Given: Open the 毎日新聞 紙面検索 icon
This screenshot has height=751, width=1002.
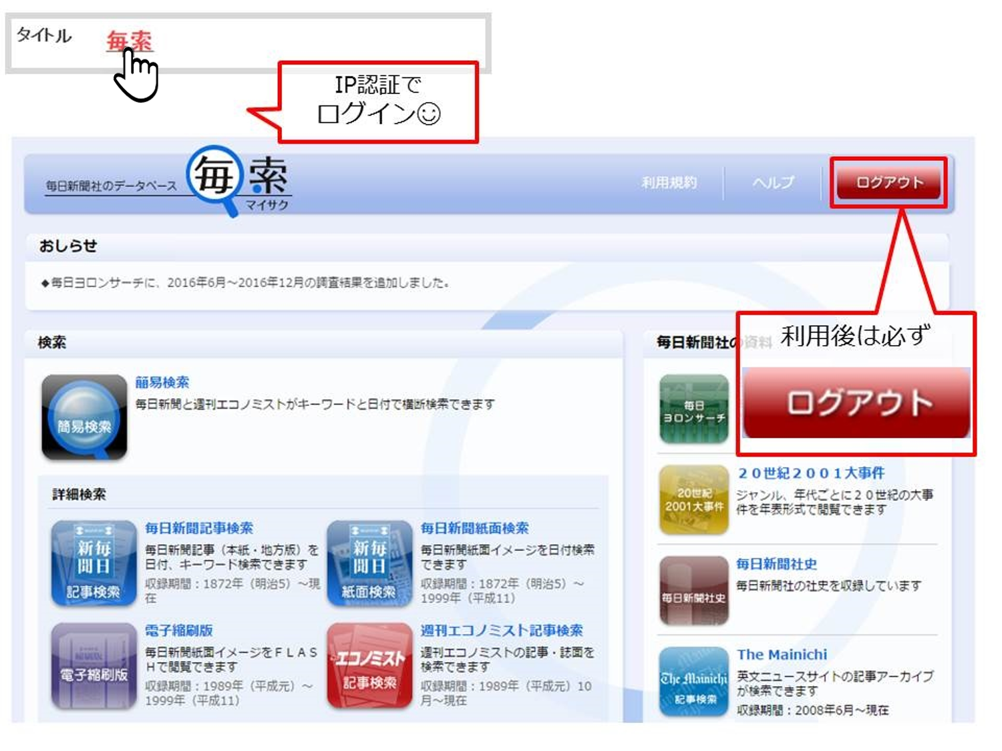Looking at the screenshot, I should [369, 563].
